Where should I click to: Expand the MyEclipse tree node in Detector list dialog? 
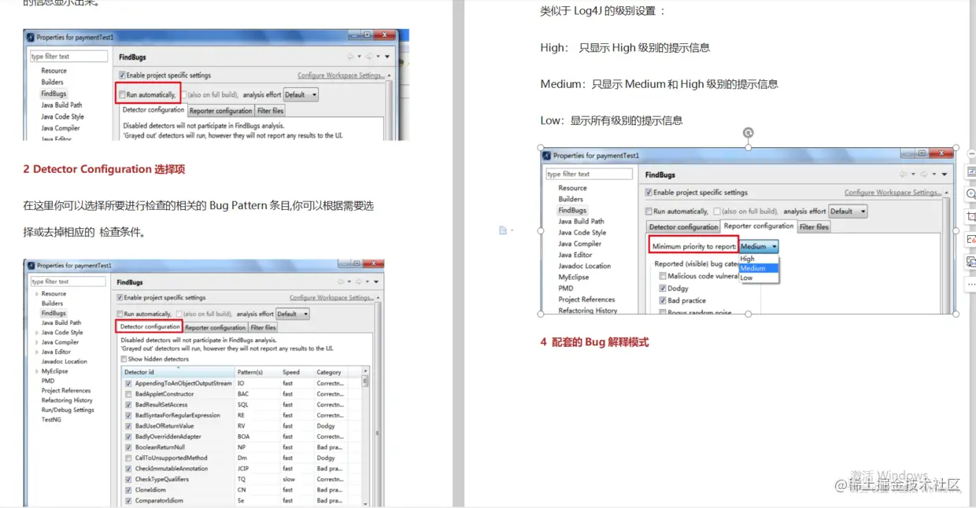point(36,371)
